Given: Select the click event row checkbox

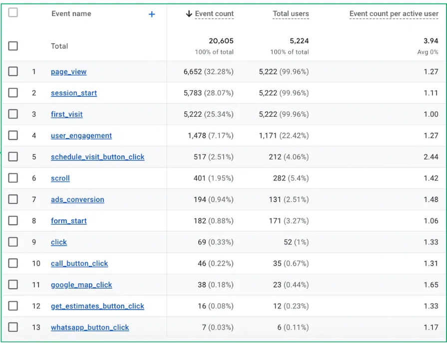Looking at the screenshot, I should [x=13, y=242].
